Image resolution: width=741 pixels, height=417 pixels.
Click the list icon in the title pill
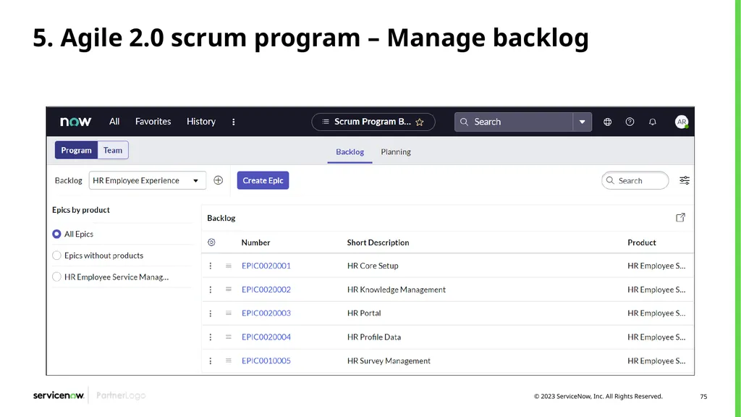[x=325, y=122]
